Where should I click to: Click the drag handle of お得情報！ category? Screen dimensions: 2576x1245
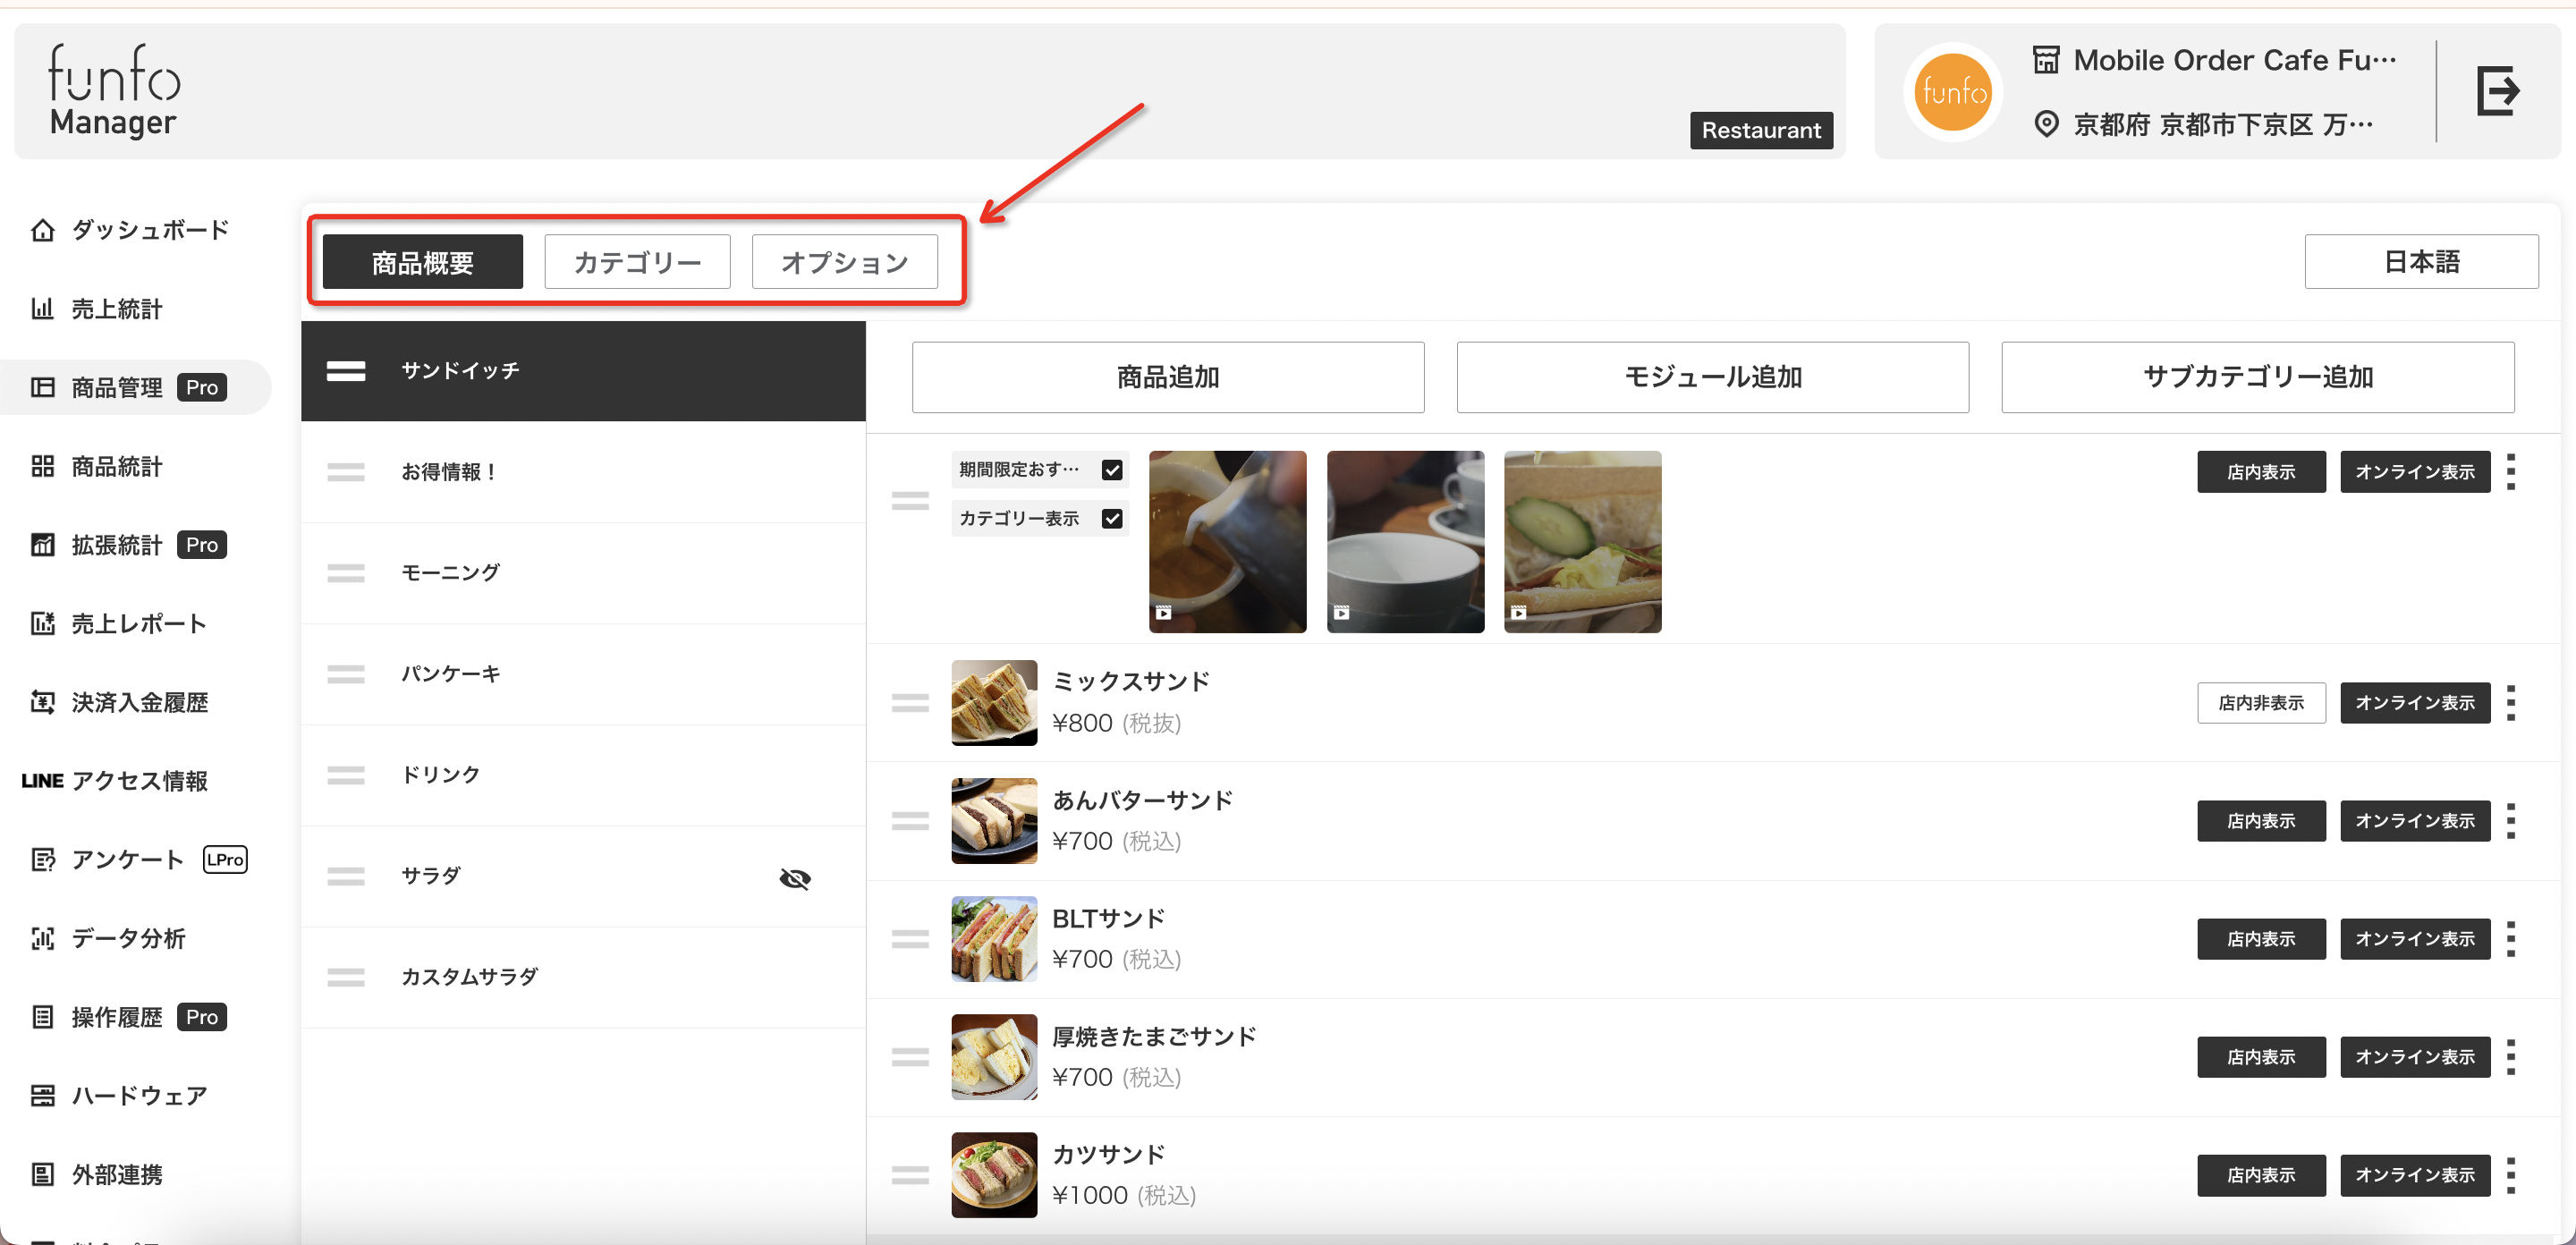[346, 472]
